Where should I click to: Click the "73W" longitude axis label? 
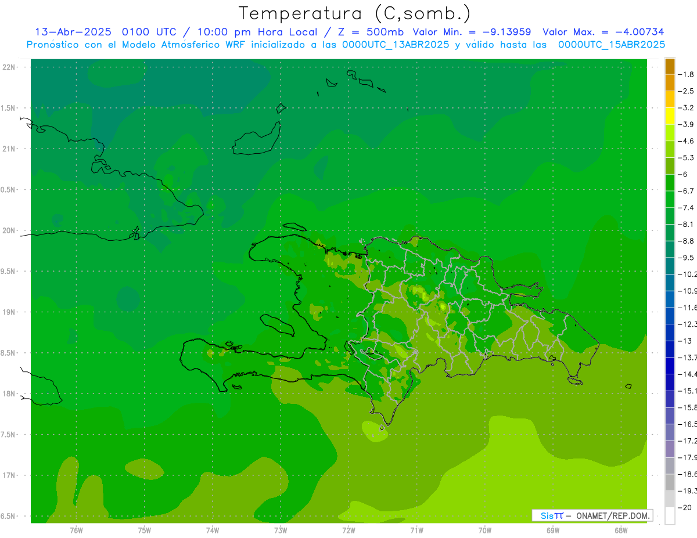281,530
